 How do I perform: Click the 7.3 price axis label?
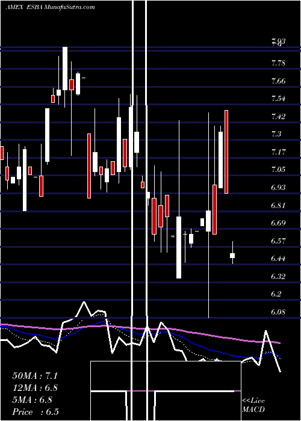tap(276, 134)
